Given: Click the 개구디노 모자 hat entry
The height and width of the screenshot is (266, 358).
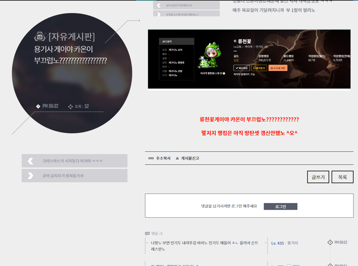Looking at the screenshot, I should (175, 50).
